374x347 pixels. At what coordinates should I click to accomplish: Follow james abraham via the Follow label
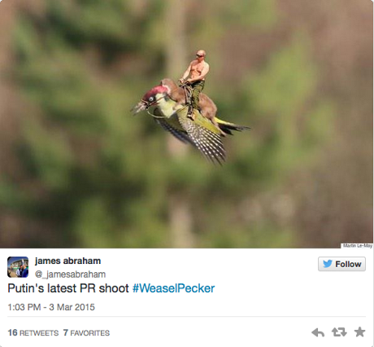click(x=348, y=264)
